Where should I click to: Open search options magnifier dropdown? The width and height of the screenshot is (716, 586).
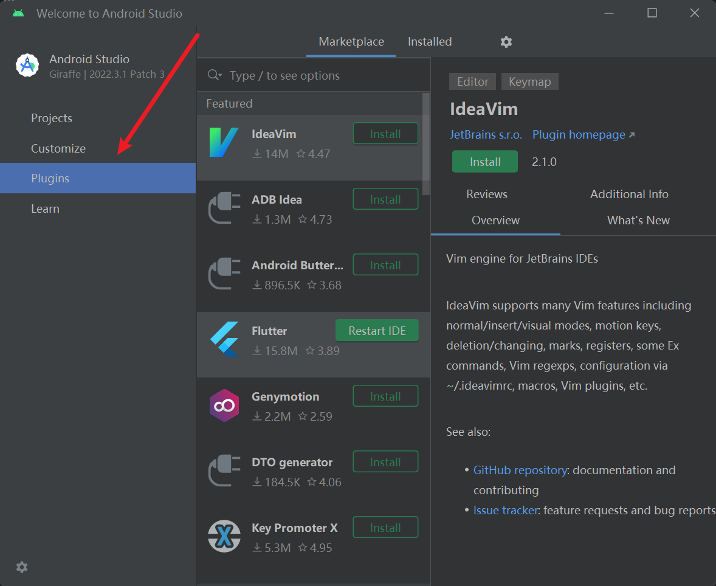tap(215, 75)
